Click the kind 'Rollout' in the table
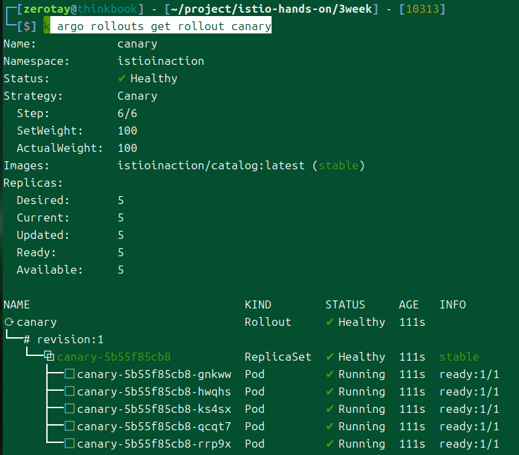This screenshot has height=455, width=519. click(x=268, y=322)
